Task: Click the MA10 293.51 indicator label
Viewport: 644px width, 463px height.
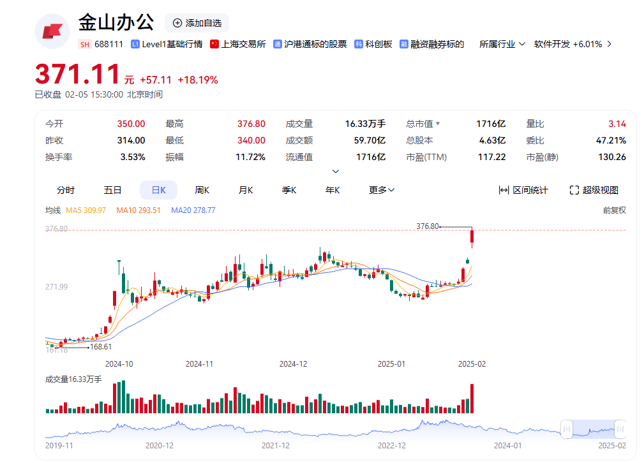Action: tap(139, 210)
